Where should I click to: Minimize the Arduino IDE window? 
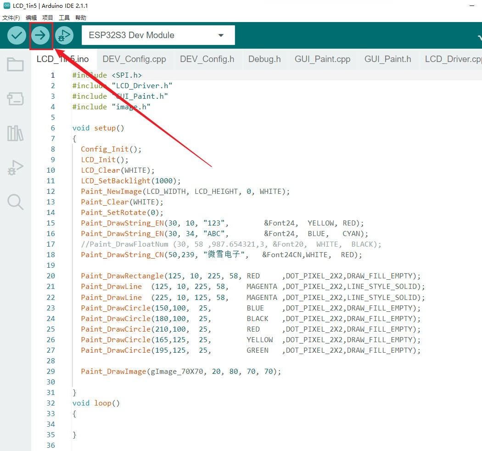tap(472, 6)
